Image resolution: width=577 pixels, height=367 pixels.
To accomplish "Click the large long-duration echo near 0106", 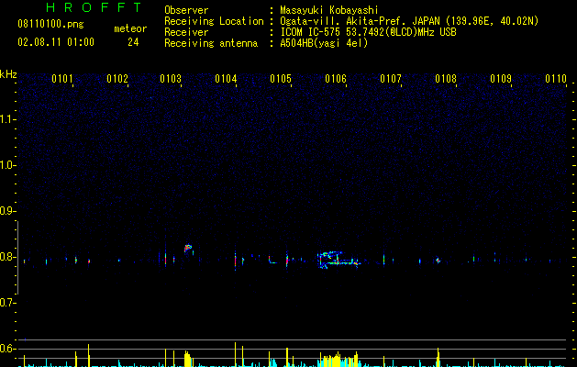I will pyautogui.click(x=338, y=260).
